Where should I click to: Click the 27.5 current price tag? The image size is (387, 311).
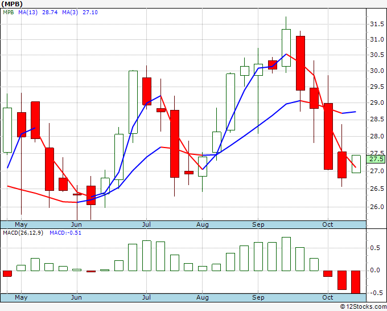376,159
